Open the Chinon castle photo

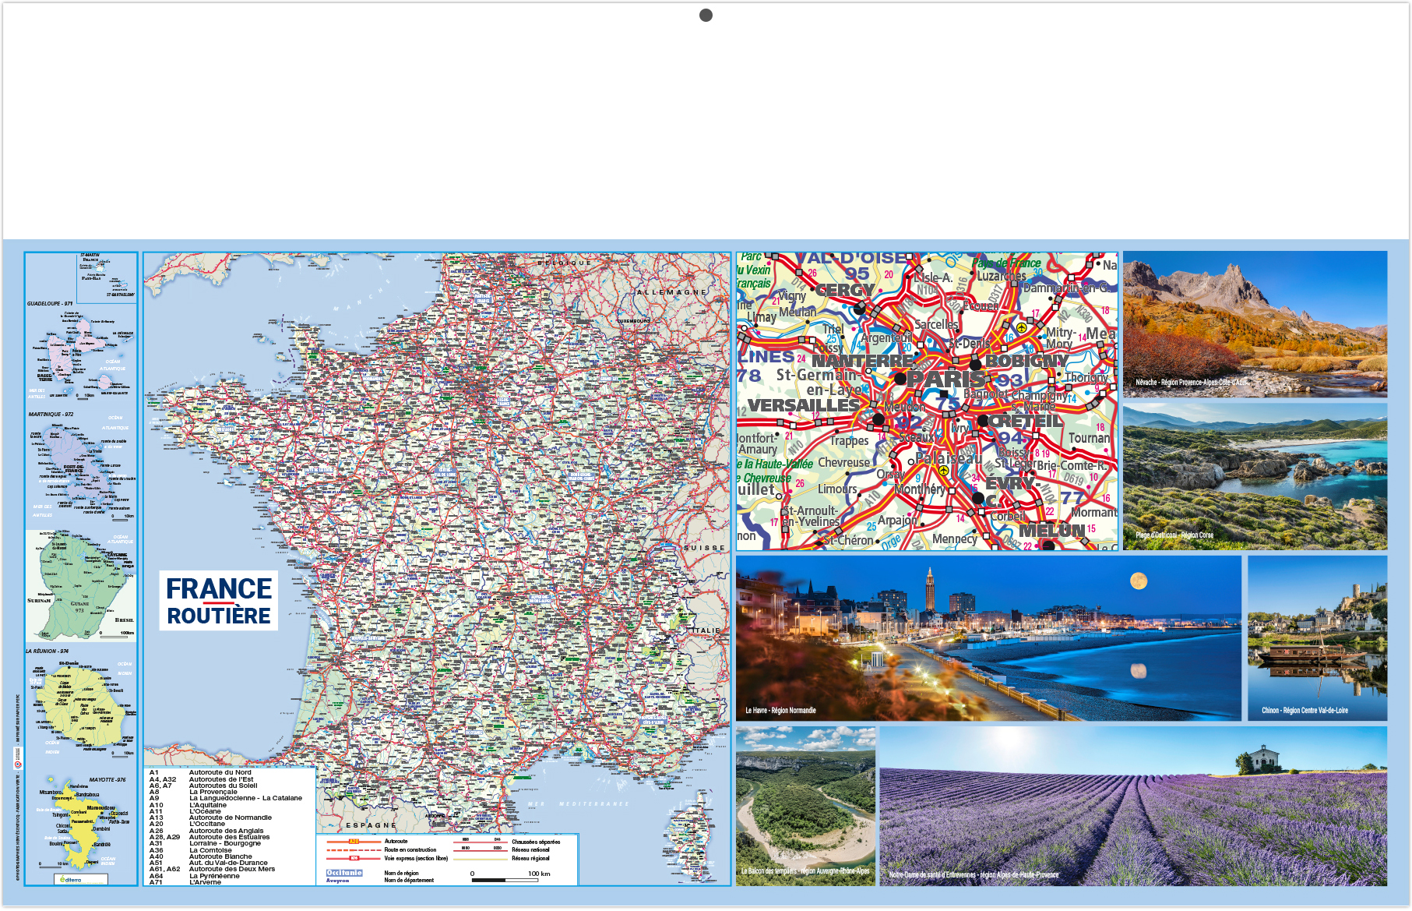pyautogui.click(x=1317, y=637)
